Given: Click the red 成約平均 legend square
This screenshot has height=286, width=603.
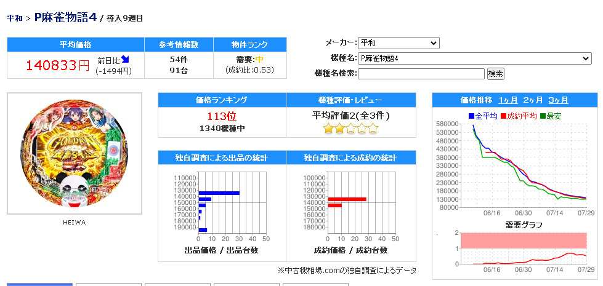Looking at the screenshot, I should 503,116.
